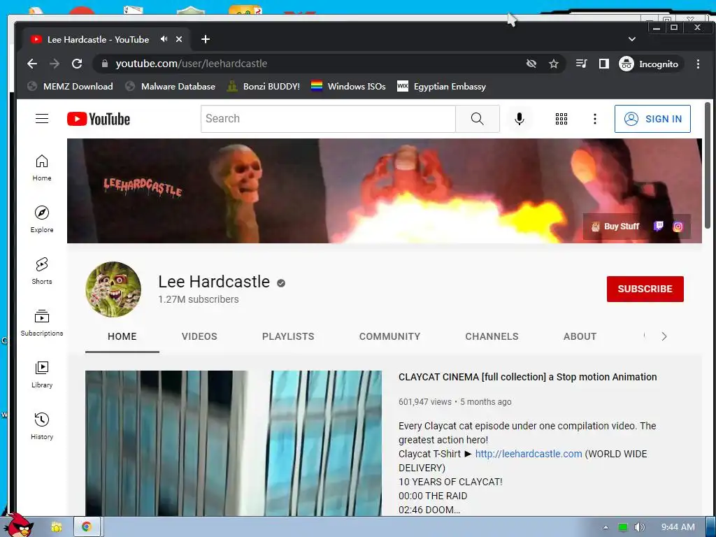Switch to the PLAYLISTS tab
The height and width of the screenshot is (537, 716).
[x=288, y=336]
